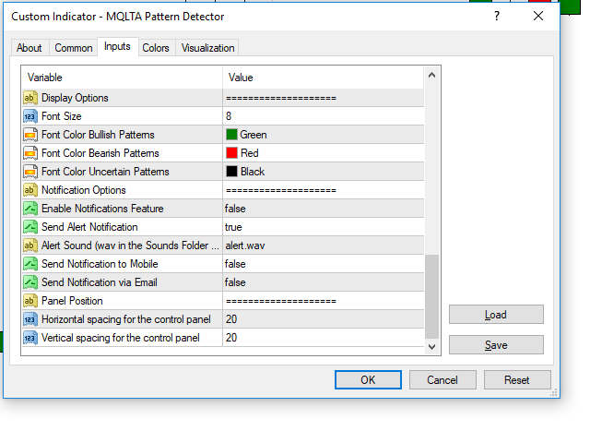Select the Font Color Bullish Patterns row label

click(98, 135)
